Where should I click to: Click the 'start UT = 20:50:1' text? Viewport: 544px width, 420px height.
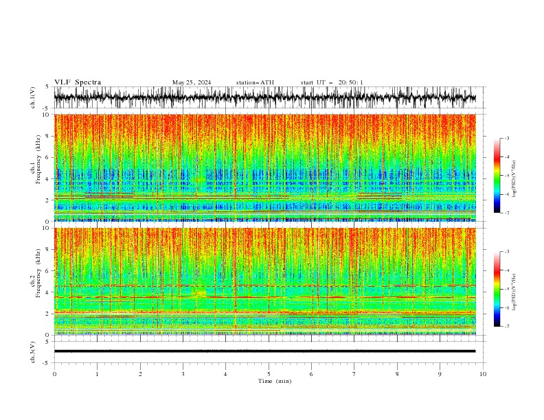pyautogui.click(x=332, y=82)
